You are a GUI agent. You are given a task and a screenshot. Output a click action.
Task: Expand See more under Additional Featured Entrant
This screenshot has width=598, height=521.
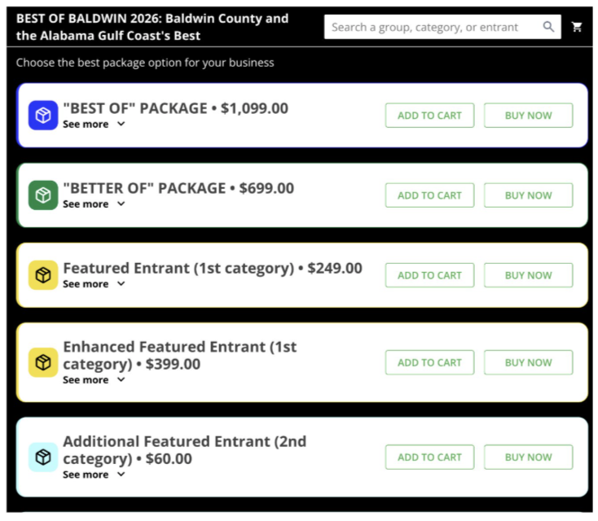[x=94, y=475]
